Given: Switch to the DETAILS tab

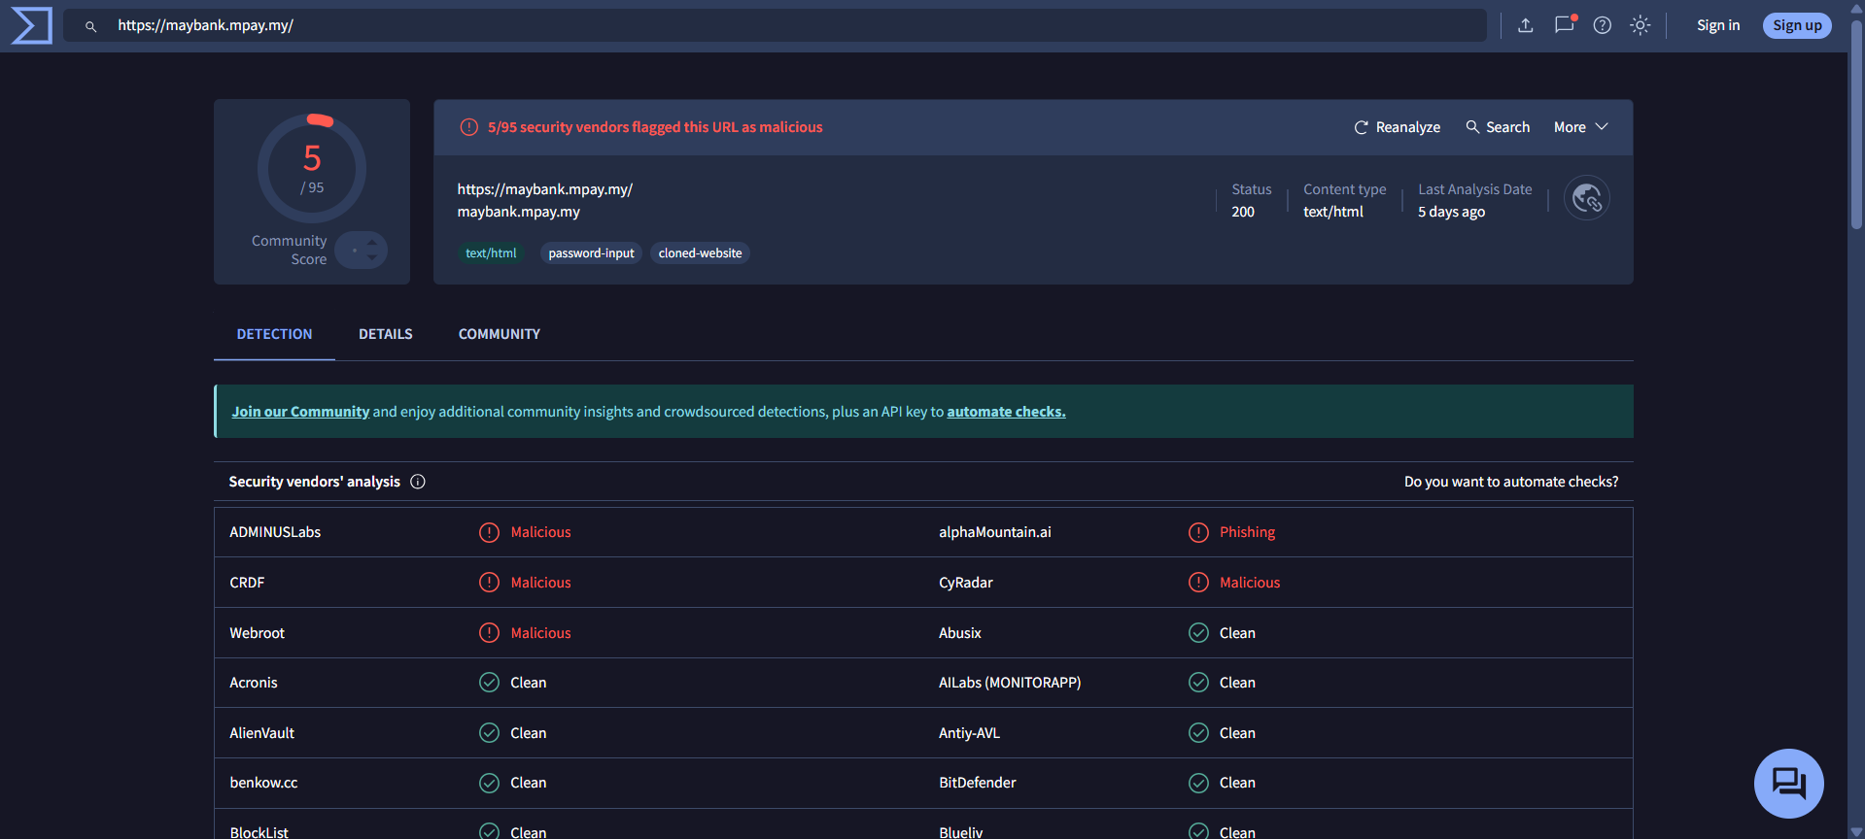Looking at the screenshot, I should 385,334.
